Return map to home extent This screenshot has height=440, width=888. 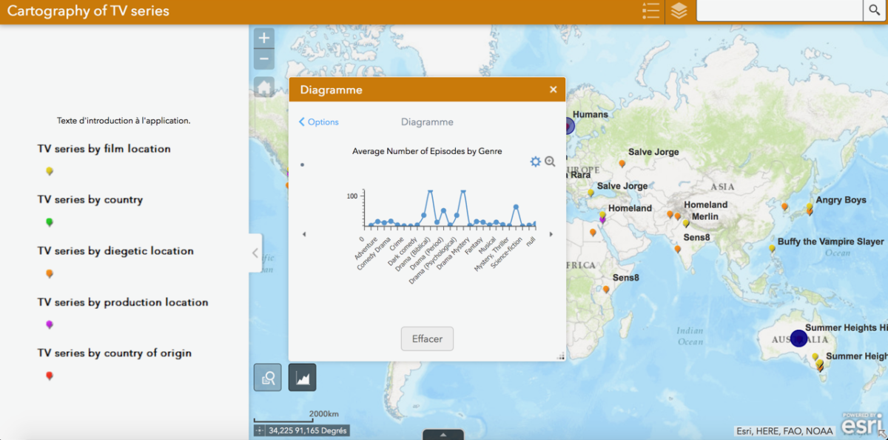pyautogui.click(x=264, y=87)
